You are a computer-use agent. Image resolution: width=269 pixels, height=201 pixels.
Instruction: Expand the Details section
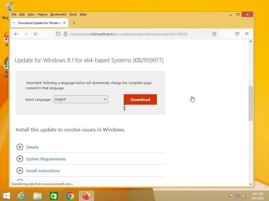pos(20,147)
